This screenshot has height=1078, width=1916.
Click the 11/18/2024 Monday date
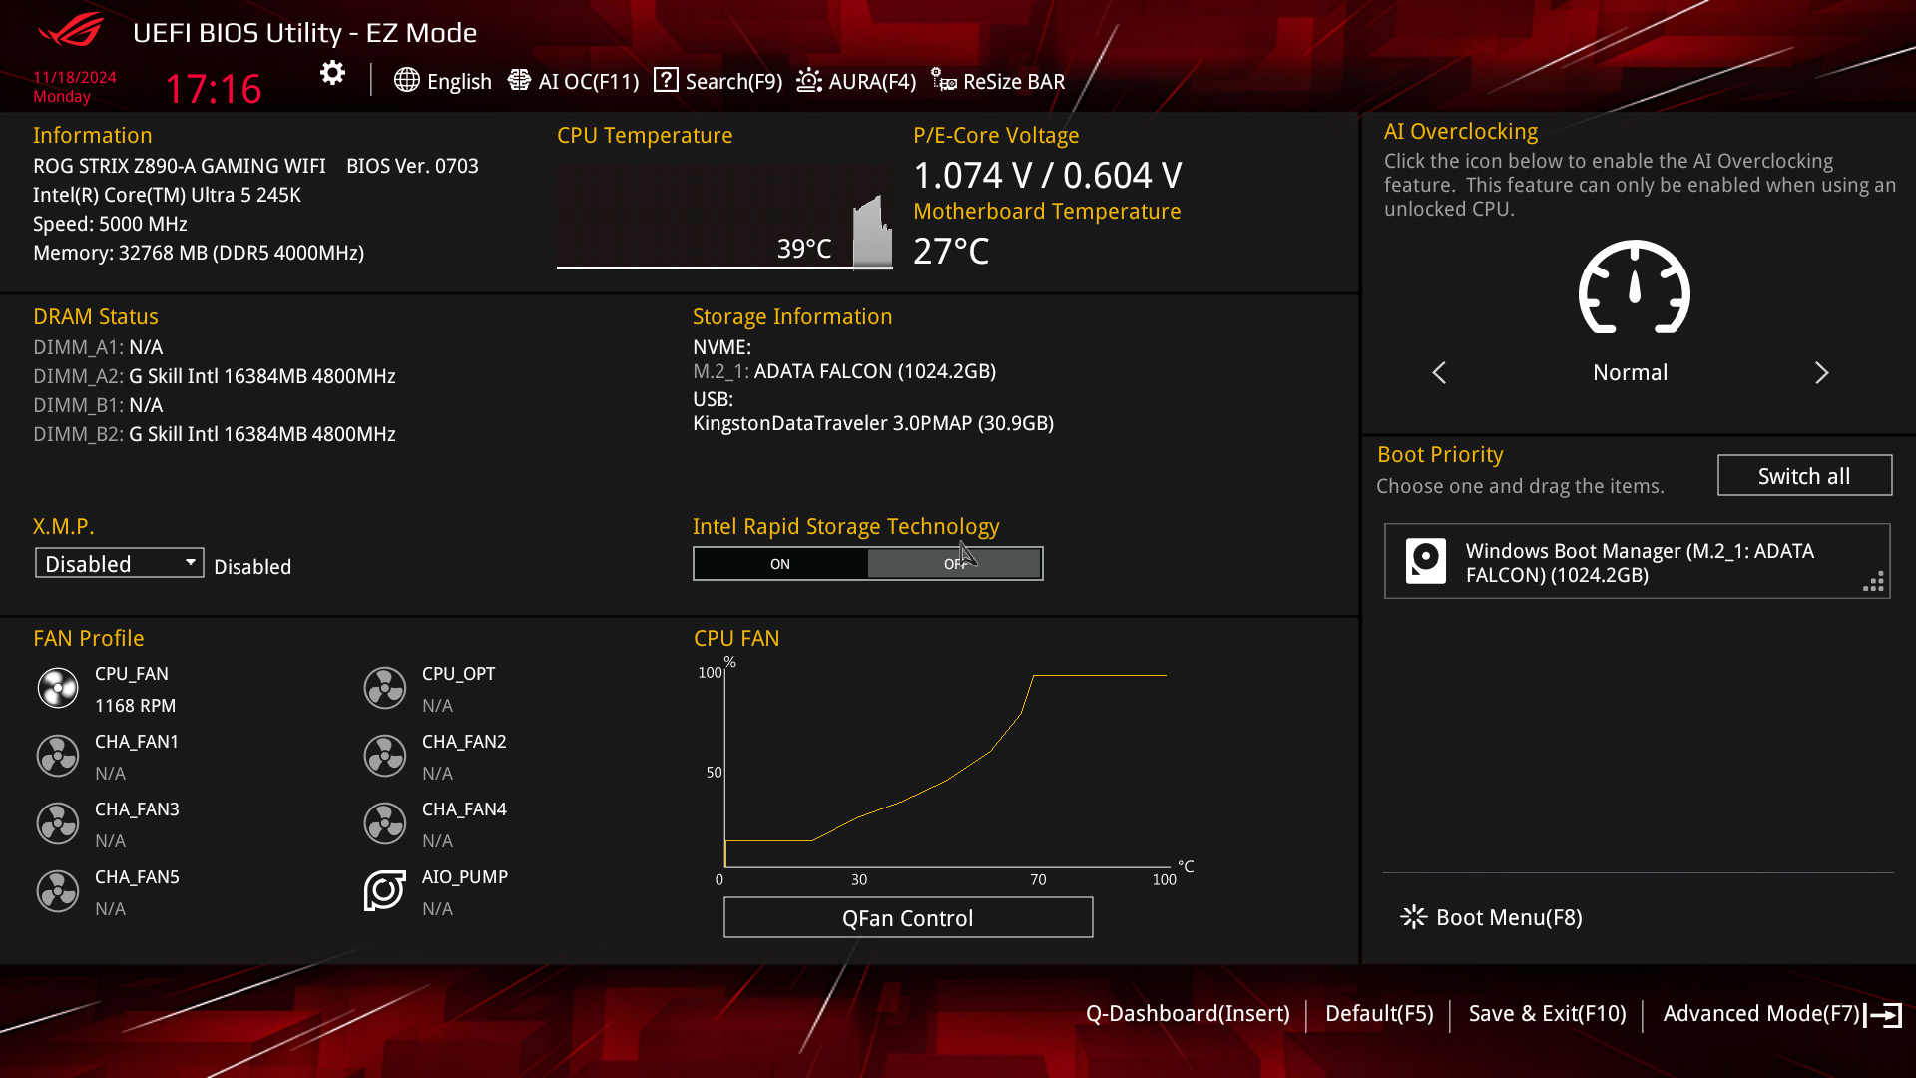pyautogui.click(x=75, y=87)
